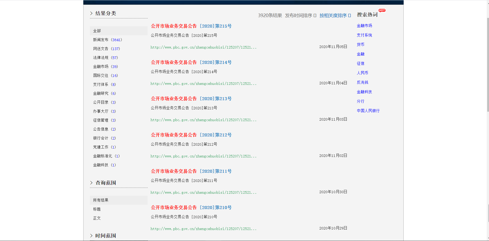Expand the 时间范围 section chevron
This screenshot has width=489, height=241.
point(91,236)
